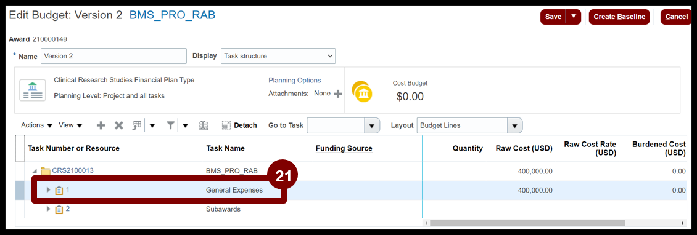Click the financial plan type icon

pyautogui.click(x=33, y=90)
